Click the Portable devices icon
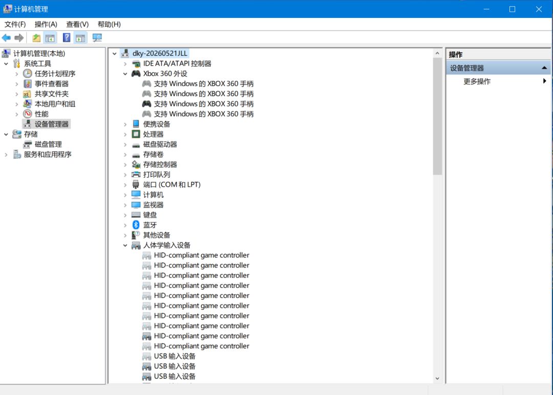This screenshot has width=553, height=395. 136,124
